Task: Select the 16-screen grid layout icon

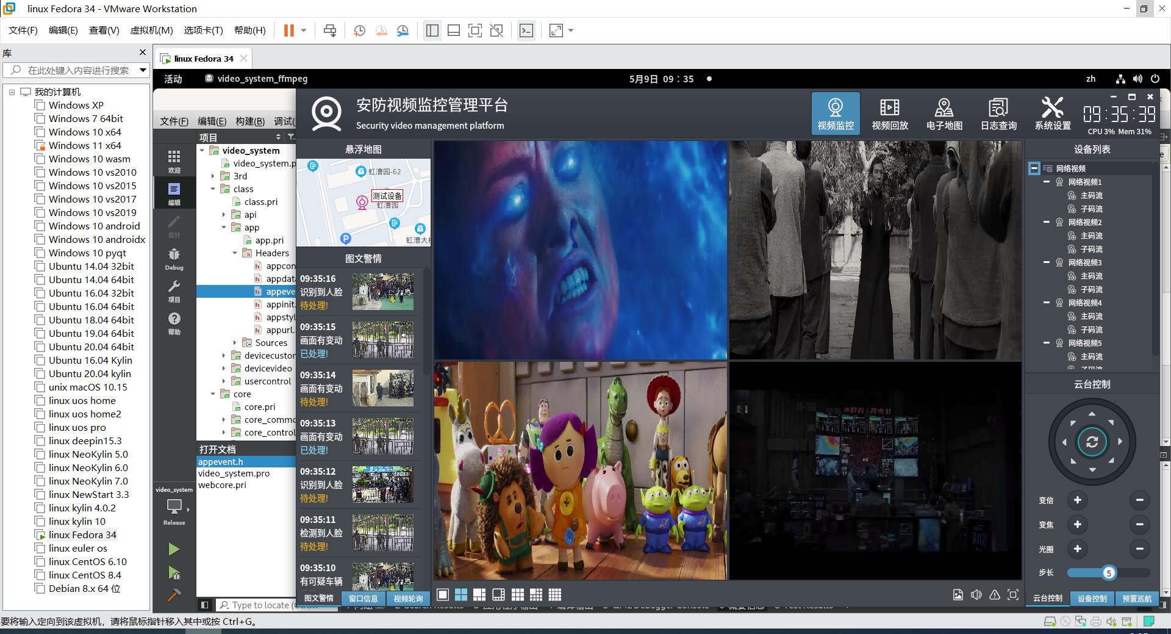Action: 555,595
